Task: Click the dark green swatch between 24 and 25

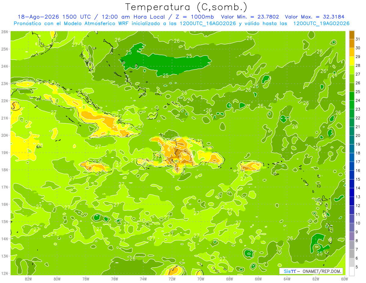Action: pos(352,96)
